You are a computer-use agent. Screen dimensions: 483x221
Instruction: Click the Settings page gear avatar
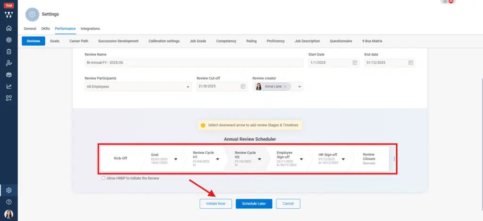click(x=33, y=15)
